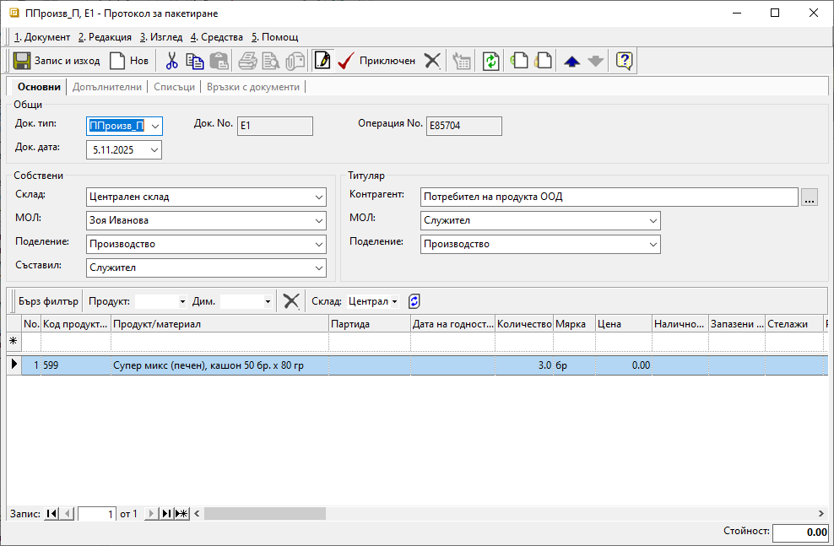Switch to the Допълнителни tab

[x=107, y=87]
